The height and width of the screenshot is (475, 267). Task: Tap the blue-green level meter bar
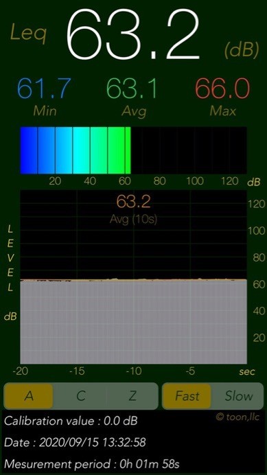pyautogui.click(x=133, y=150)
